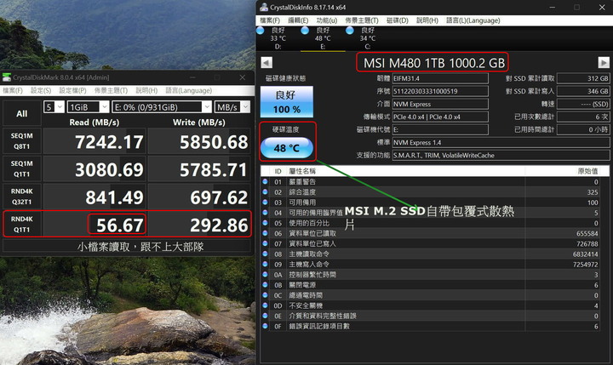Viewport: 613px width, 365px height.
Task: Open unit dropdown showing MB/s
Action: click(232, 106)
